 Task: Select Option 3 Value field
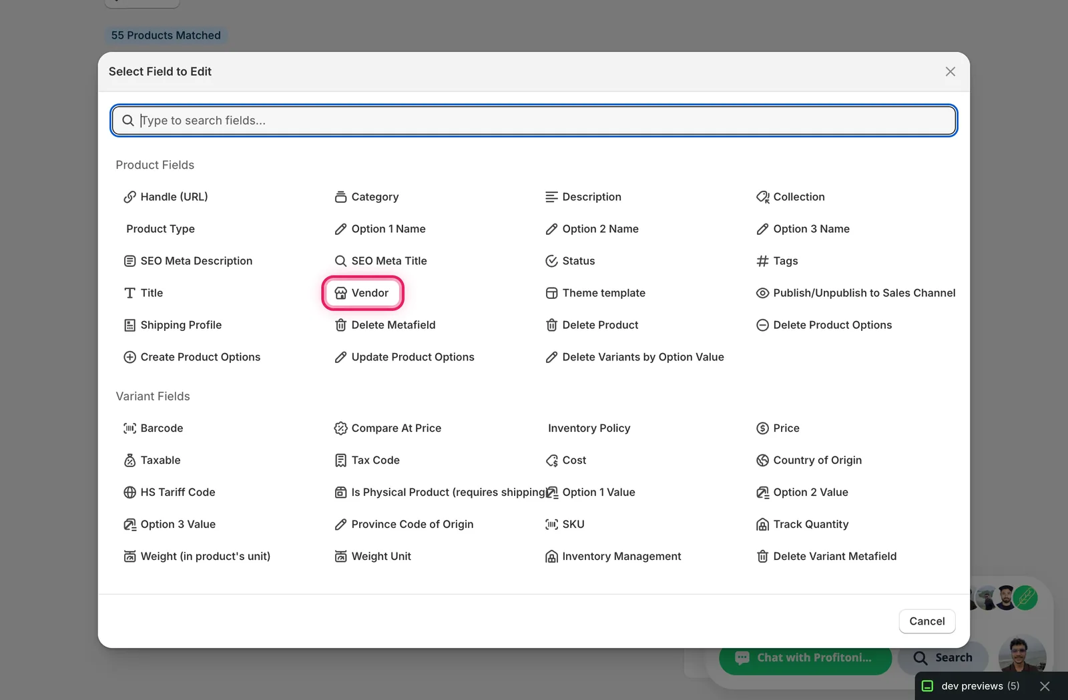170,524
